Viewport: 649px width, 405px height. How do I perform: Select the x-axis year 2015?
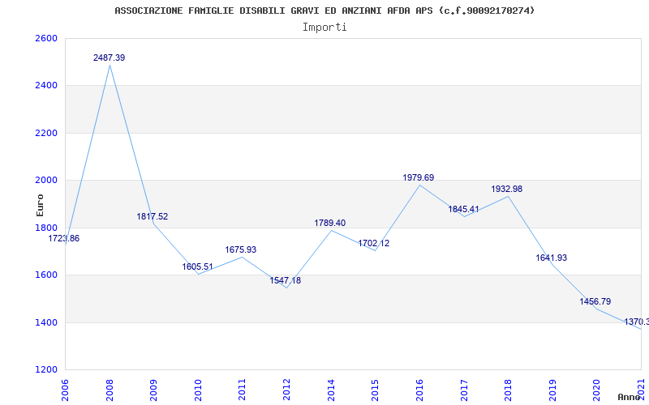point(375,390)
